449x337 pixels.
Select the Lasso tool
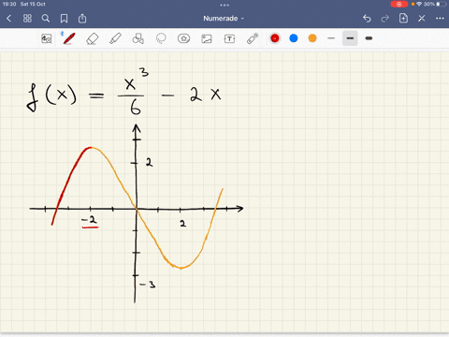point(161,38)
